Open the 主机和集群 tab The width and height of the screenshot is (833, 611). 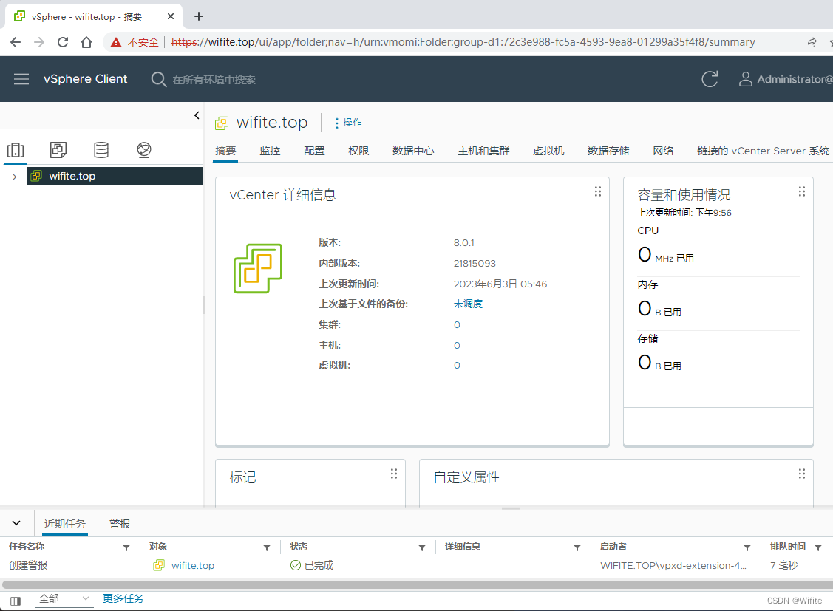(483, 151)
